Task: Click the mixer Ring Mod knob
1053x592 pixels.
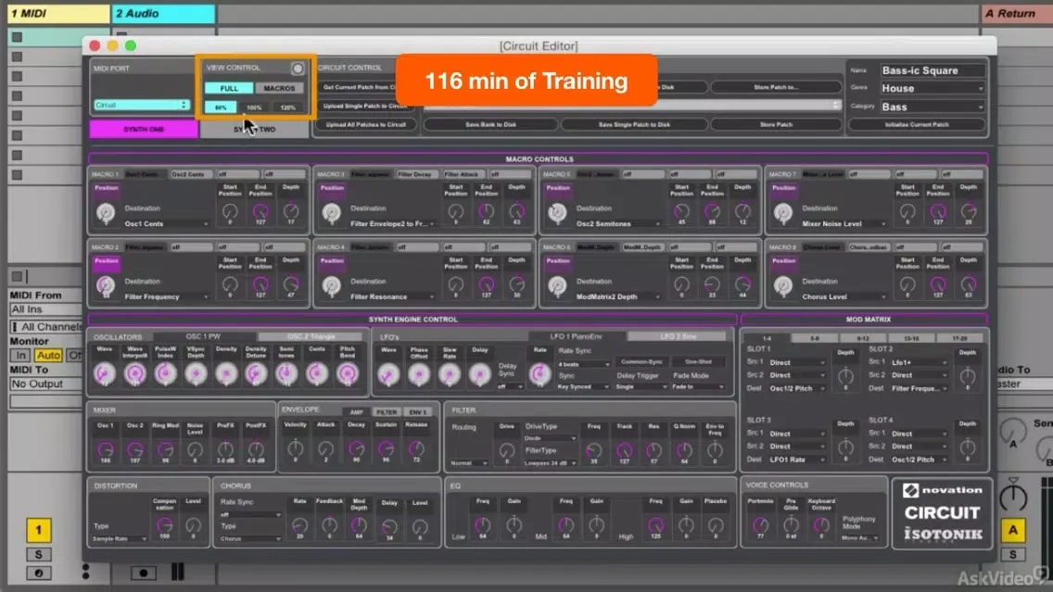Action: pos(165,449)
